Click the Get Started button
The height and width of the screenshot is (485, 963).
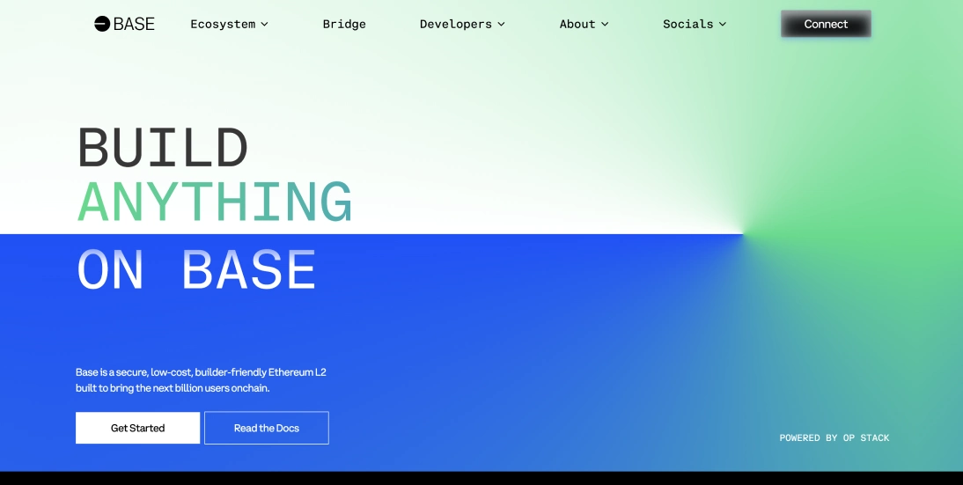(x=137, y=428)
